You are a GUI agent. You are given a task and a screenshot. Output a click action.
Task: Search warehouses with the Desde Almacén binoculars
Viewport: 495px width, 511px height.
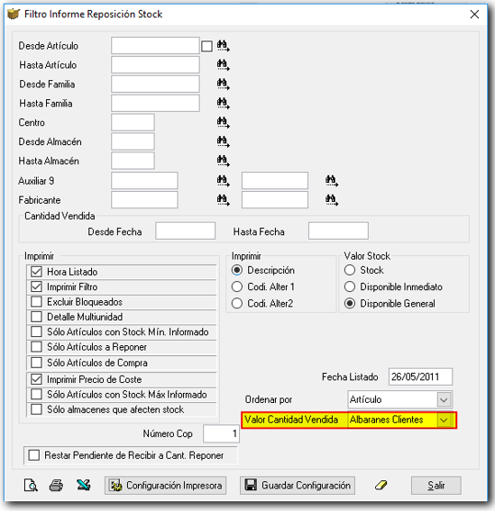223,141
